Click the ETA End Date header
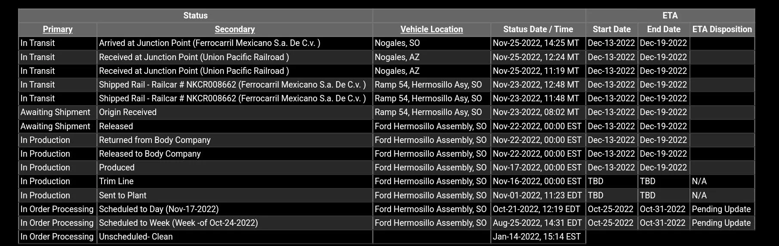779x246 pixels. coord(664,29)
